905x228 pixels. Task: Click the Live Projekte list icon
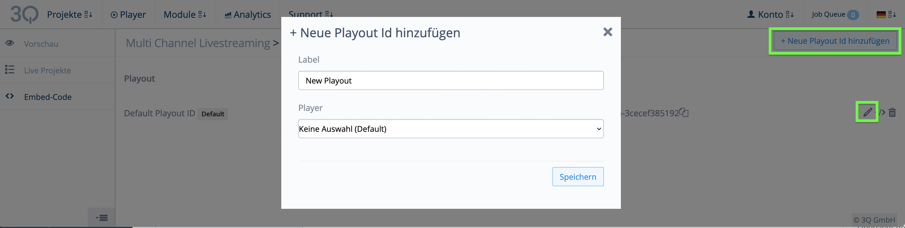[x=10, y=70]
